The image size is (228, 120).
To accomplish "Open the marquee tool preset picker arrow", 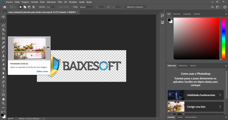I will coord(15,7).
